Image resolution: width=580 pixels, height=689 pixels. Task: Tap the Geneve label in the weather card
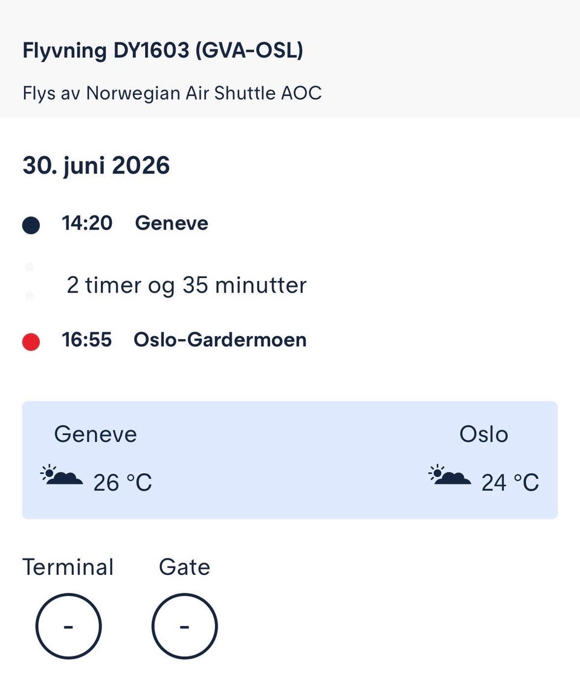click(95, 435)
